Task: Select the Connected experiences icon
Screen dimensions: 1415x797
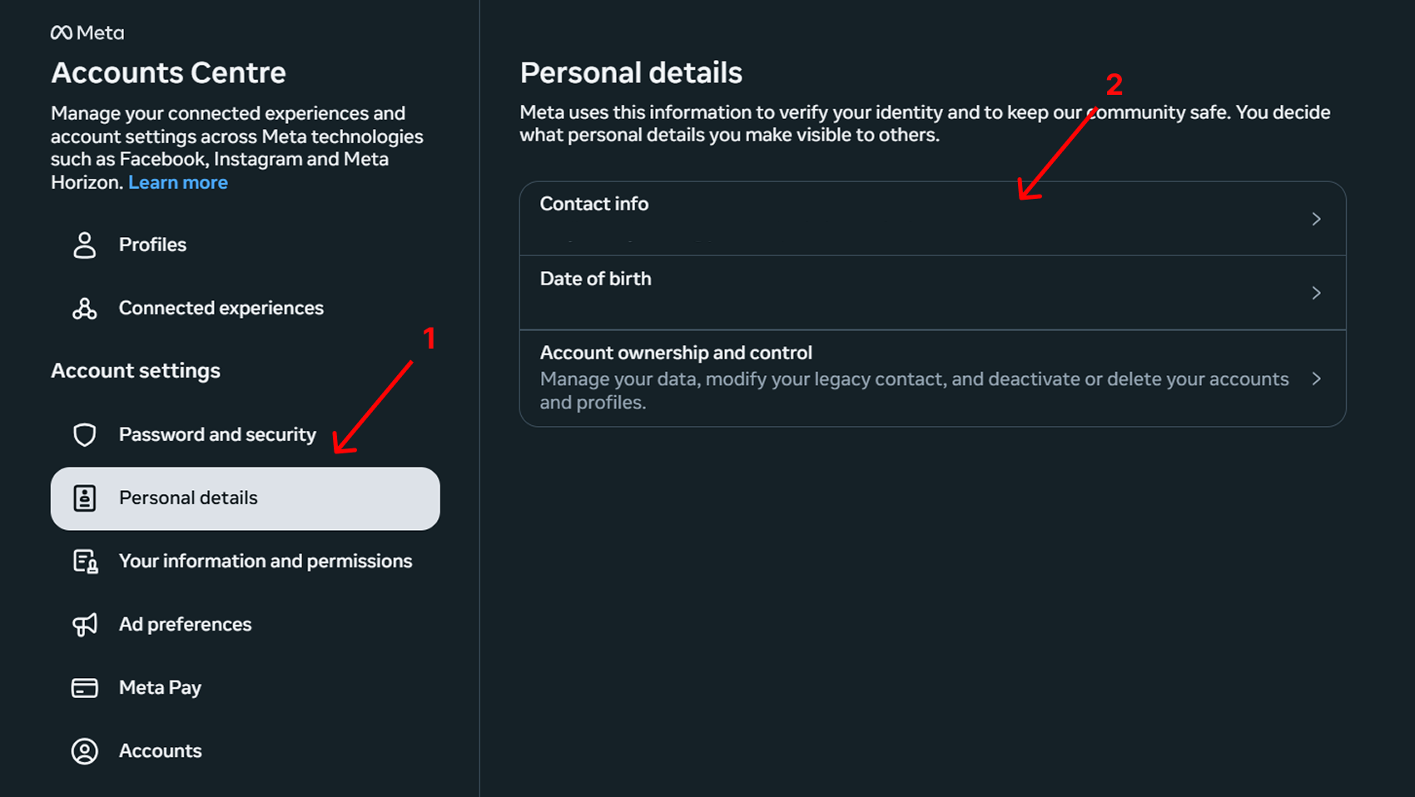Action: (84, 308)
